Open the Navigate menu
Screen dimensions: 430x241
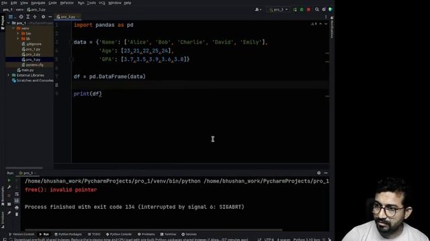point(38,3)
